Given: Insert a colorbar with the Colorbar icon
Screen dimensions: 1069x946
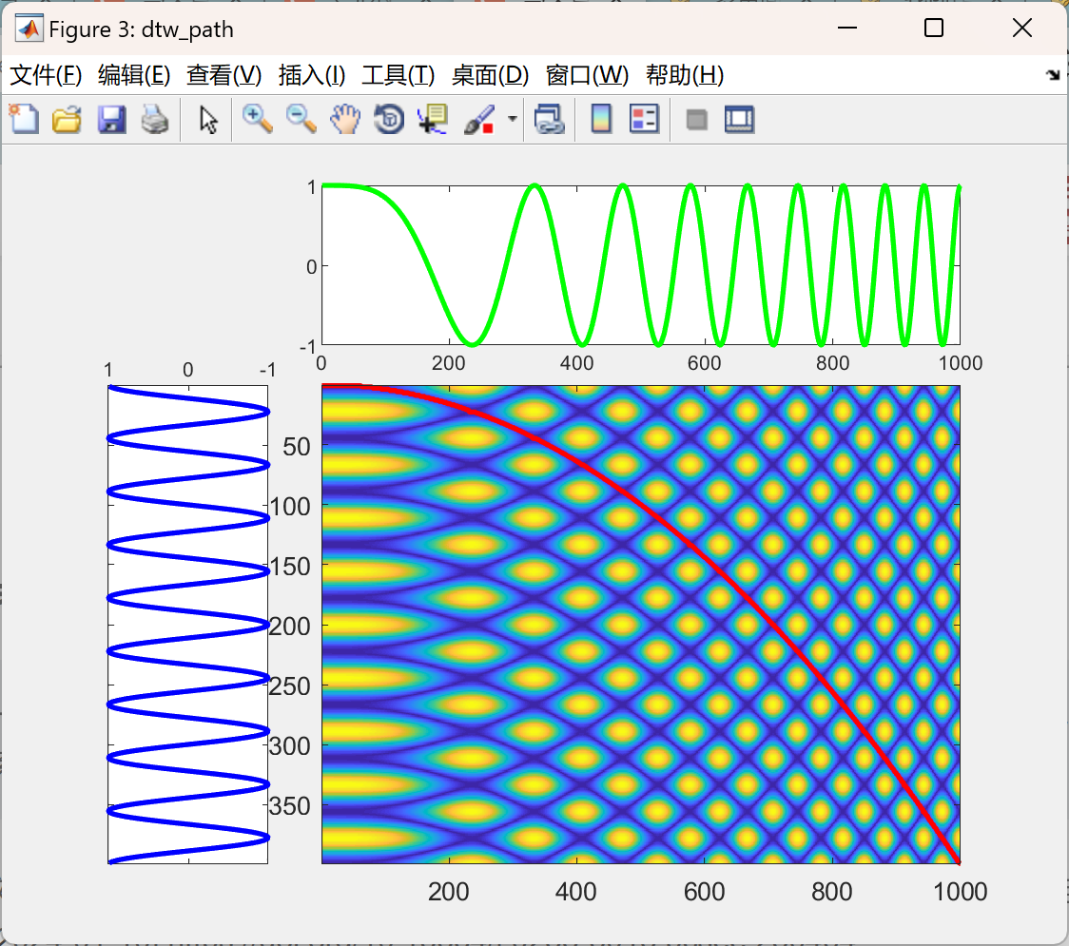Looking at the screenshot, I should click(x=600, y=119).
